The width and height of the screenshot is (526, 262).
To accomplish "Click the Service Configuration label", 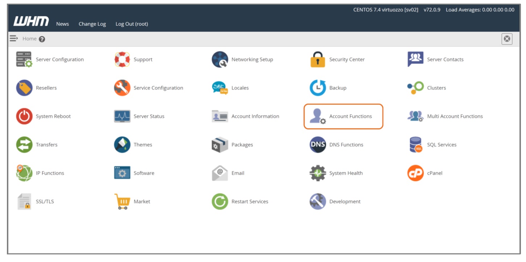I will click(158, 88).
